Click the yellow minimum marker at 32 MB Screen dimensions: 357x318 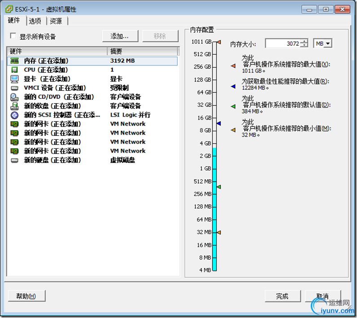(x=219, y=232)
